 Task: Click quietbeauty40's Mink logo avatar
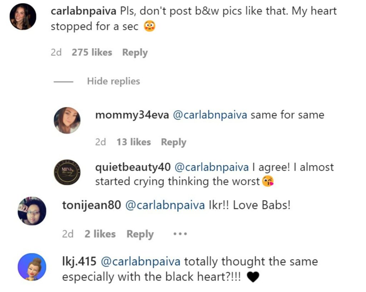[67, 172]
